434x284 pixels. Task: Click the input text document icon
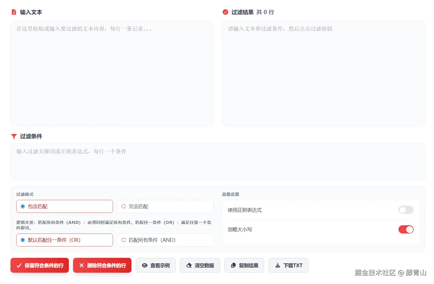[14, 12]
